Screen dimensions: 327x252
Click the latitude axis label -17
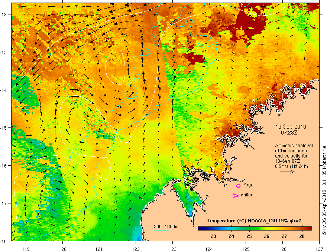pyautogui.click(x=4, y=203)
